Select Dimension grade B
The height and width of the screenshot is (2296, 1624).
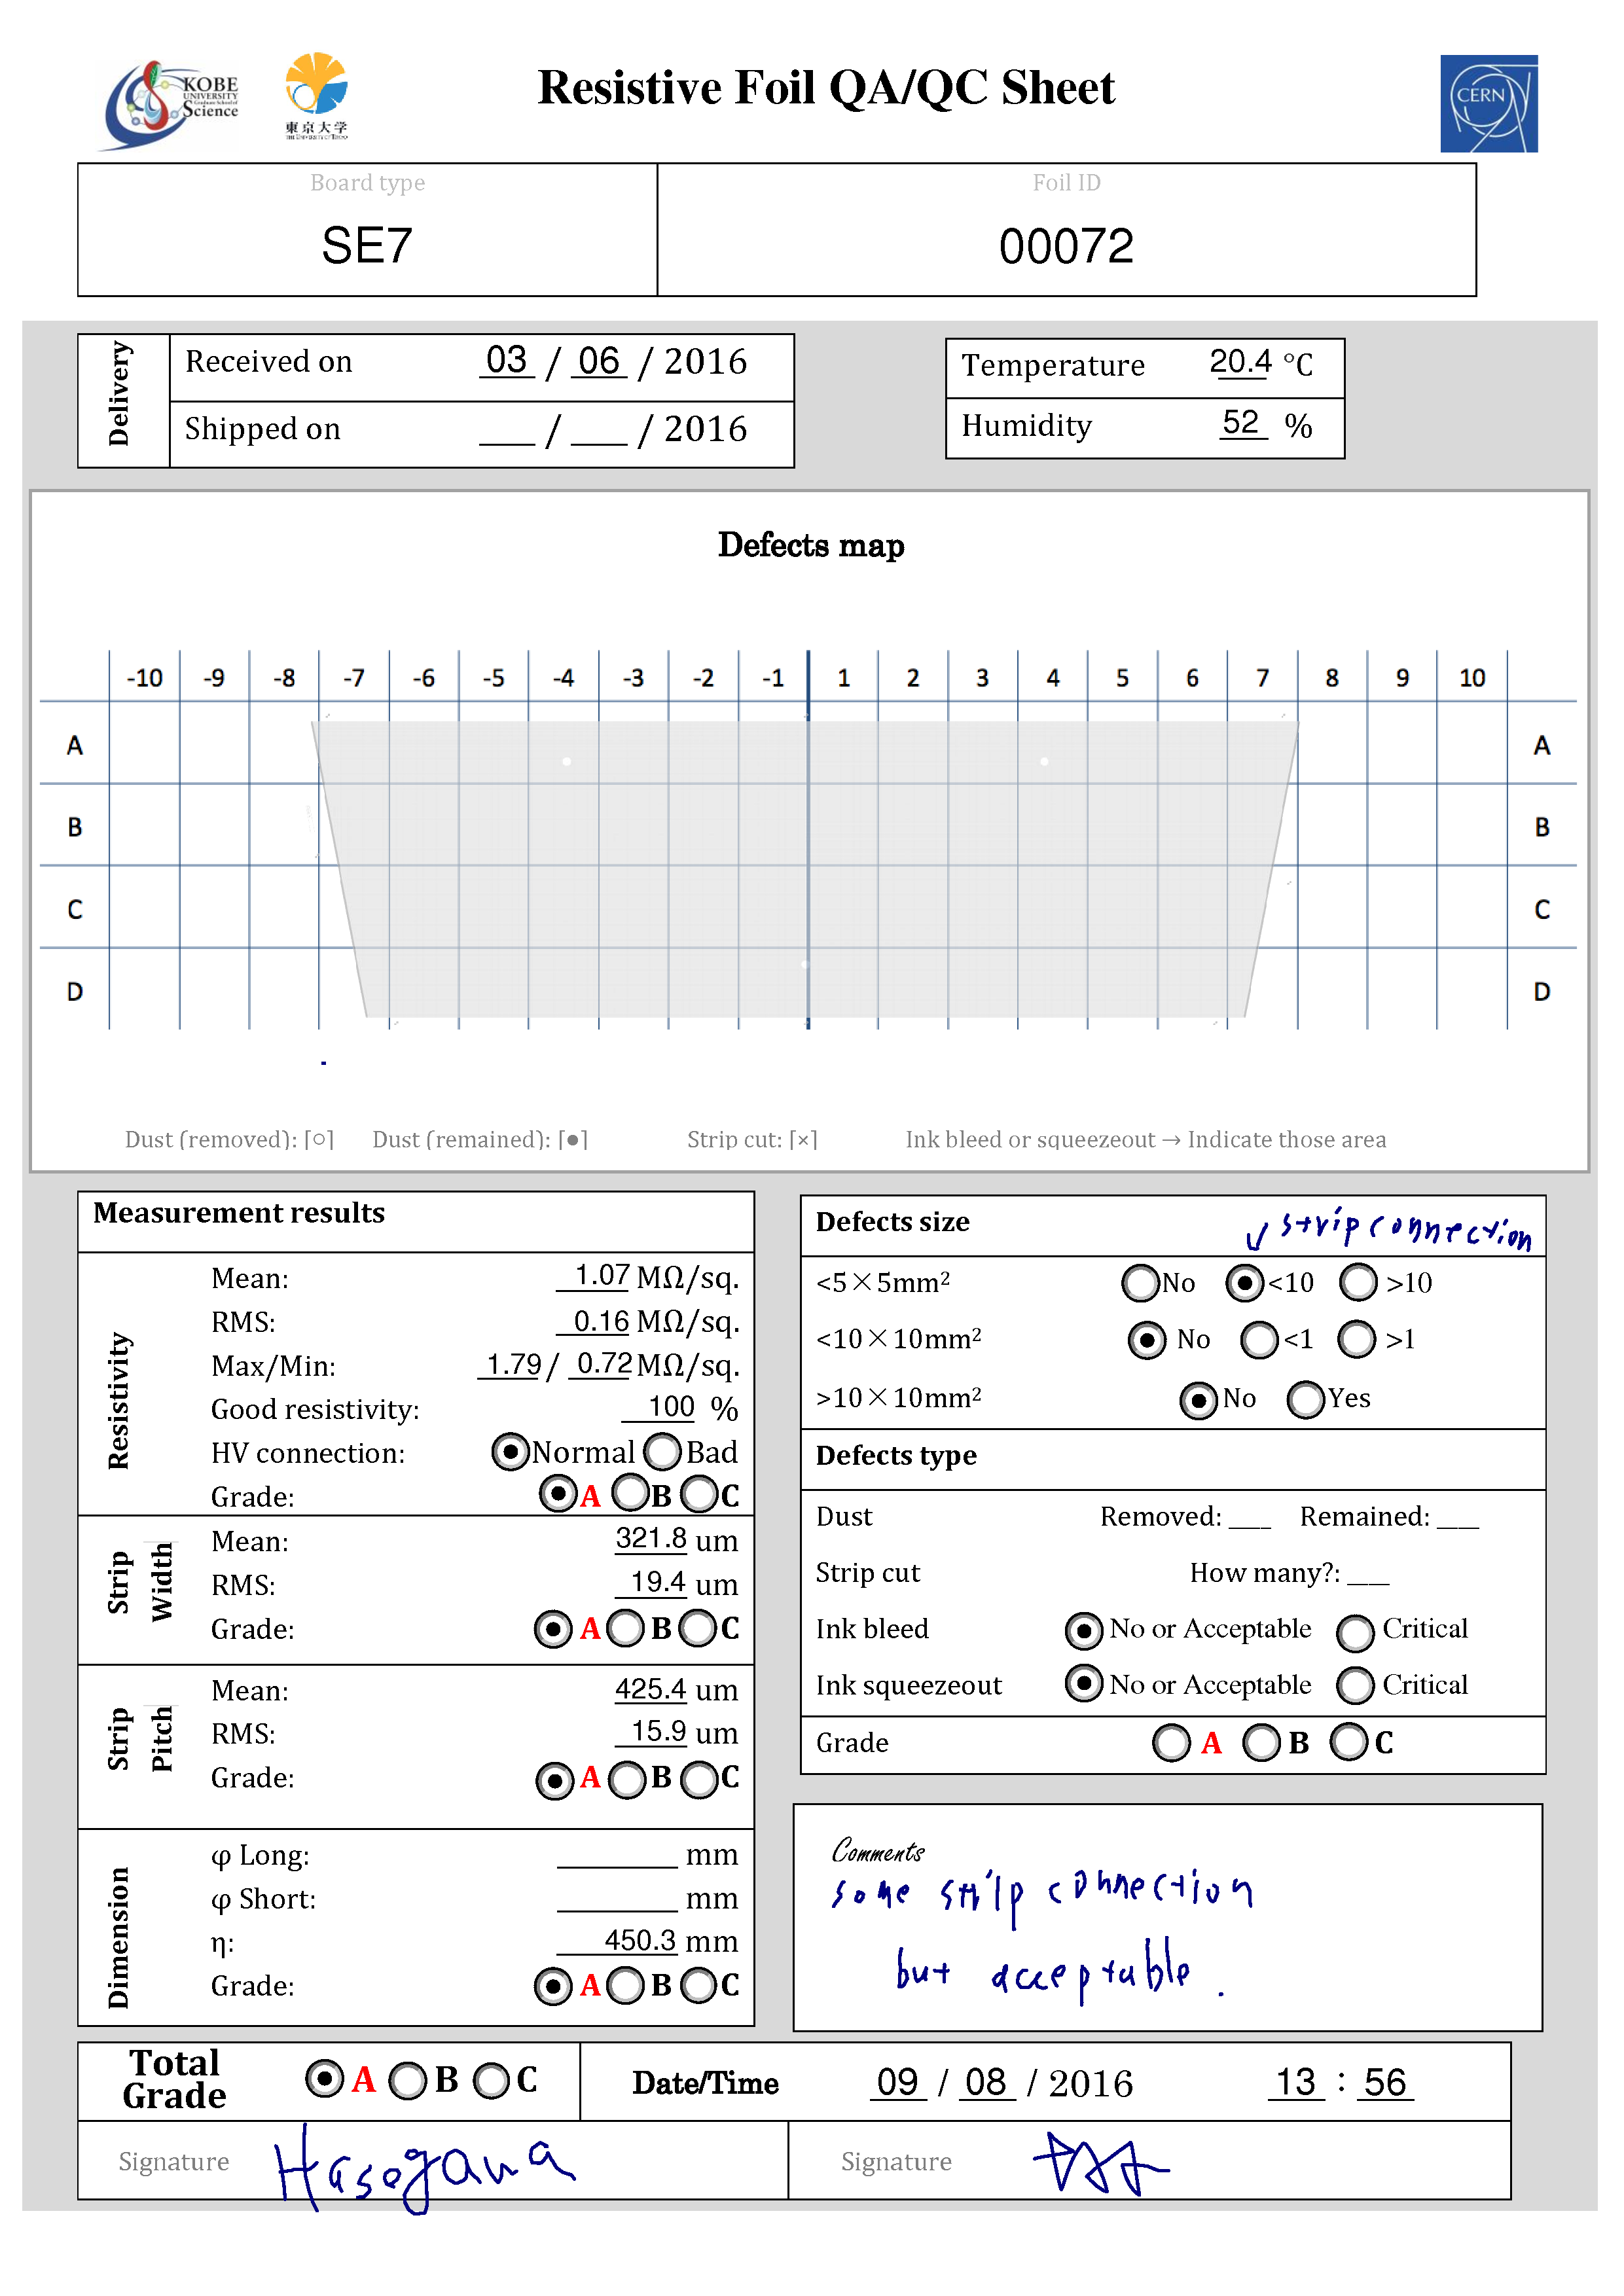626,1986
